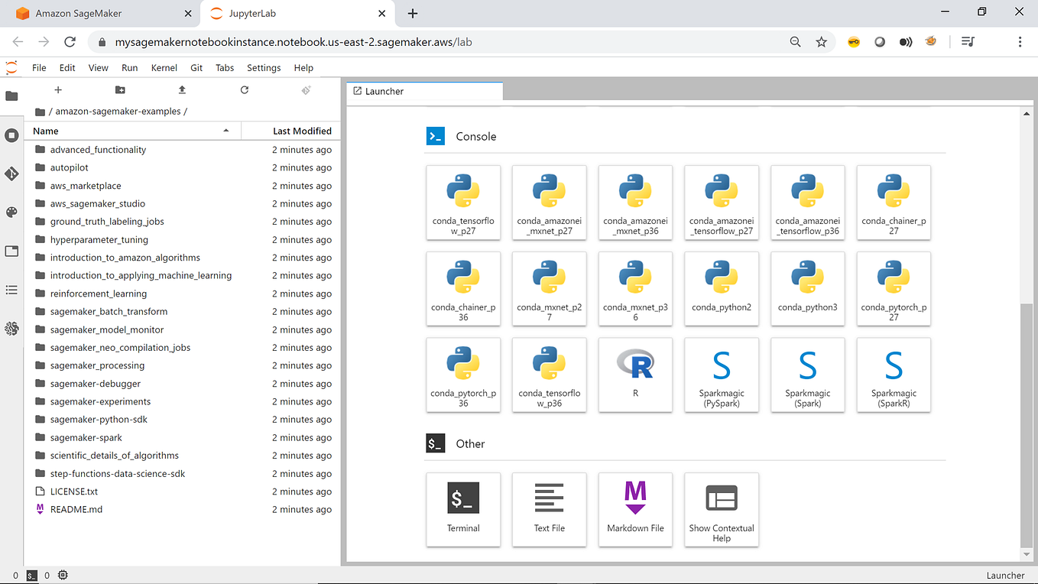Start a Sparkmagic (PySpark) console
The width and height of the screenshot is (1038, 584).
722,375
